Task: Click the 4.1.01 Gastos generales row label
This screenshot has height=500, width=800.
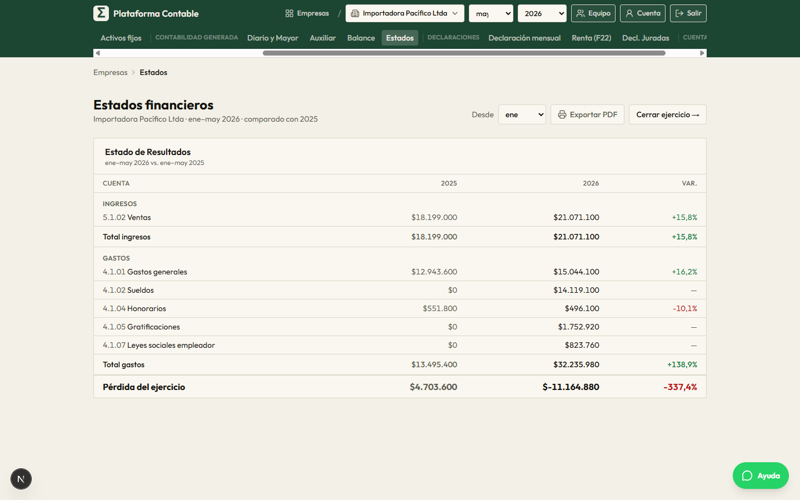Action: (145, 272)
